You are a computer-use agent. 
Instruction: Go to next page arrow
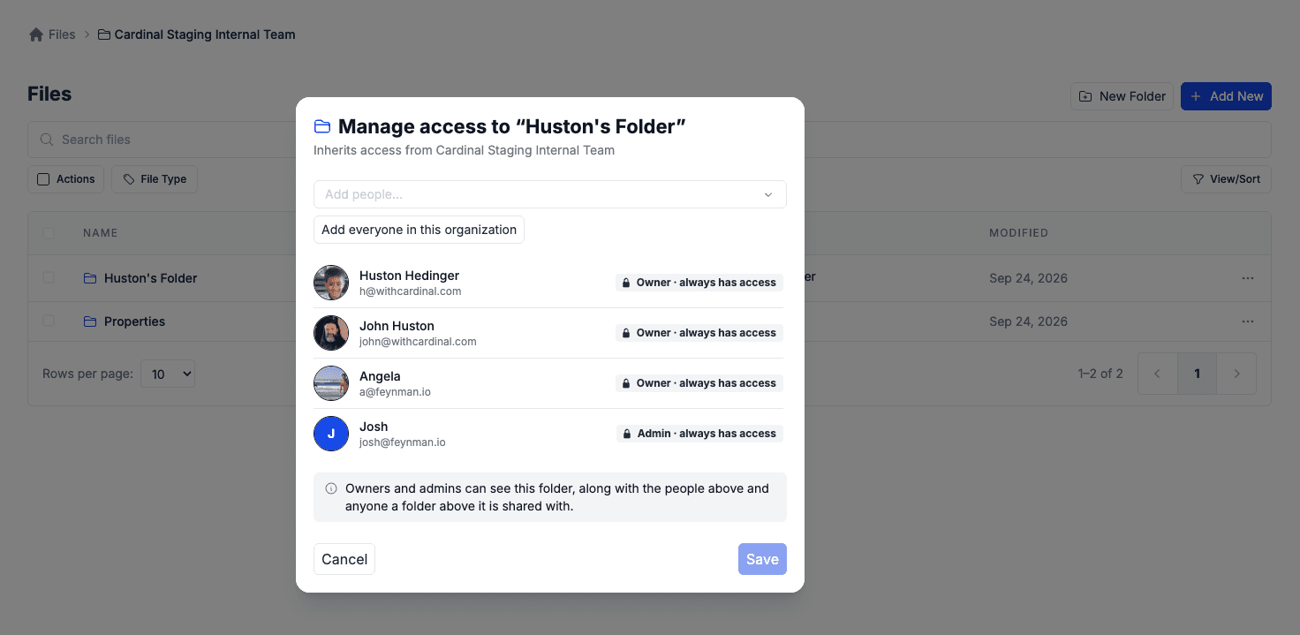coord(1236,374)
